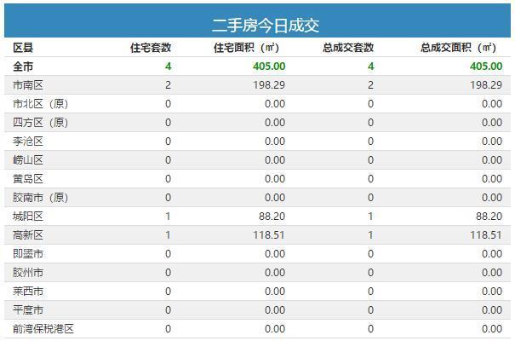The image size is (515, 341).
Task: Select the 城阳区 row label
Action: 28,217
